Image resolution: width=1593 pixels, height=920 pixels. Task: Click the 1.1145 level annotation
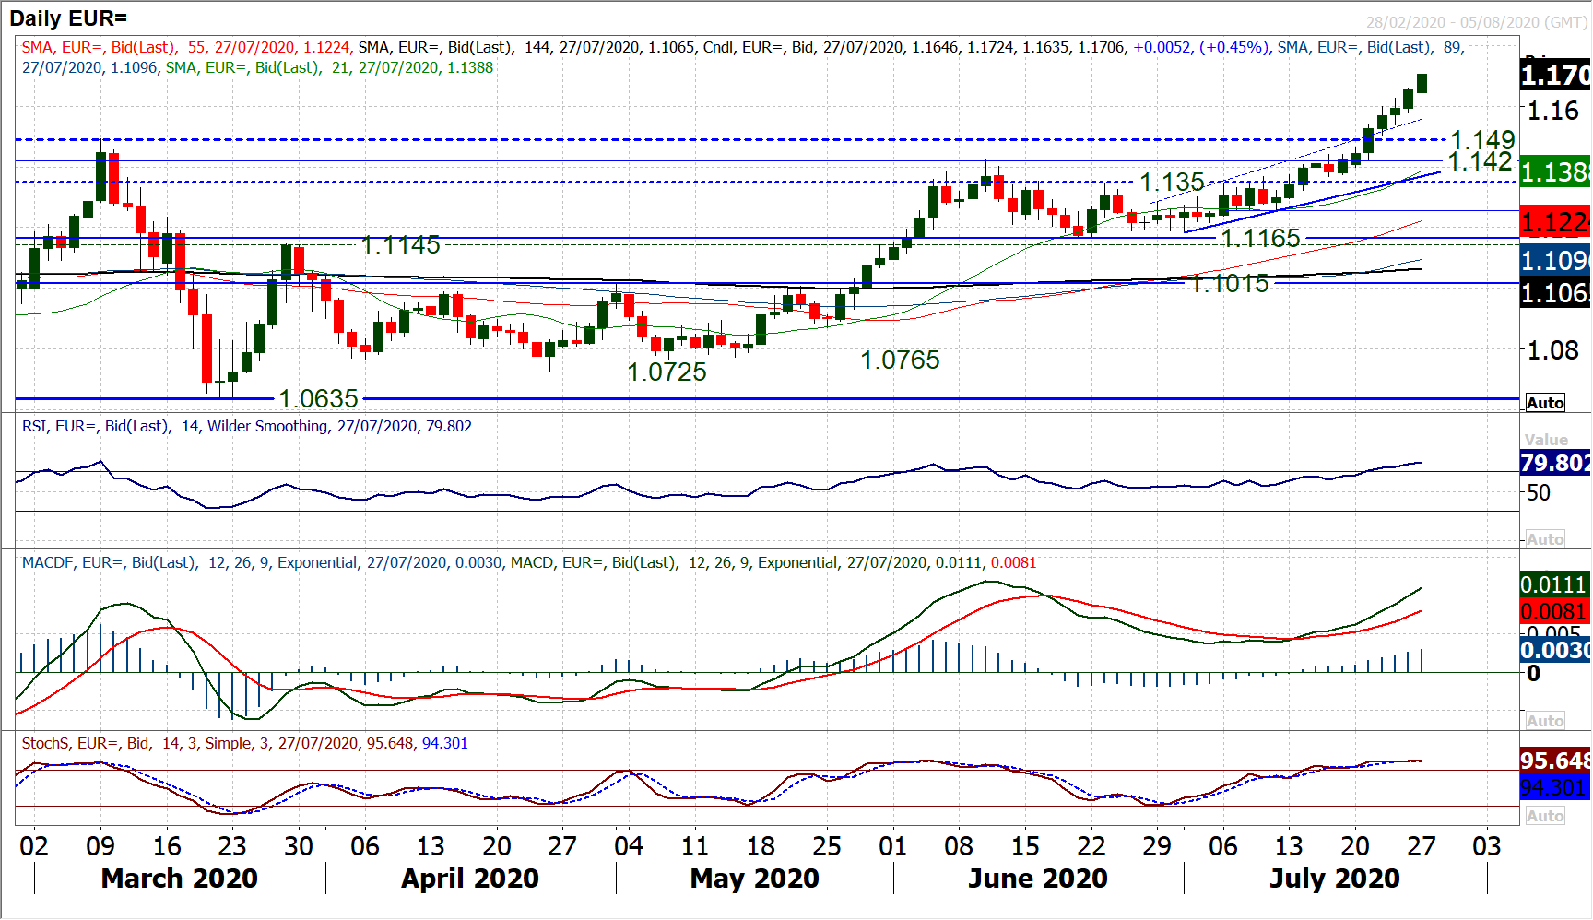tap(401, 244)
